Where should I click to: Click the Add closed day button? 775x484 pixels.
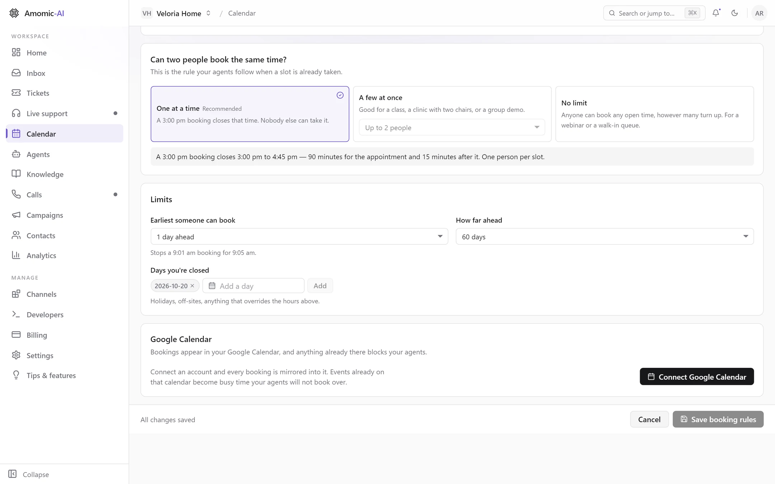click(320, 286)
